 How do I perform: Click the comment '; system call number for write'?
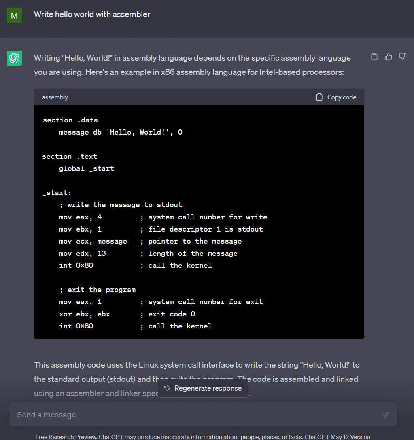point(204,217)
